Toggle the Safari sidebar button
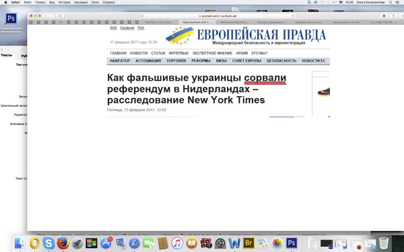The height and width of the screenshot is (252, 404). point(61,16)
